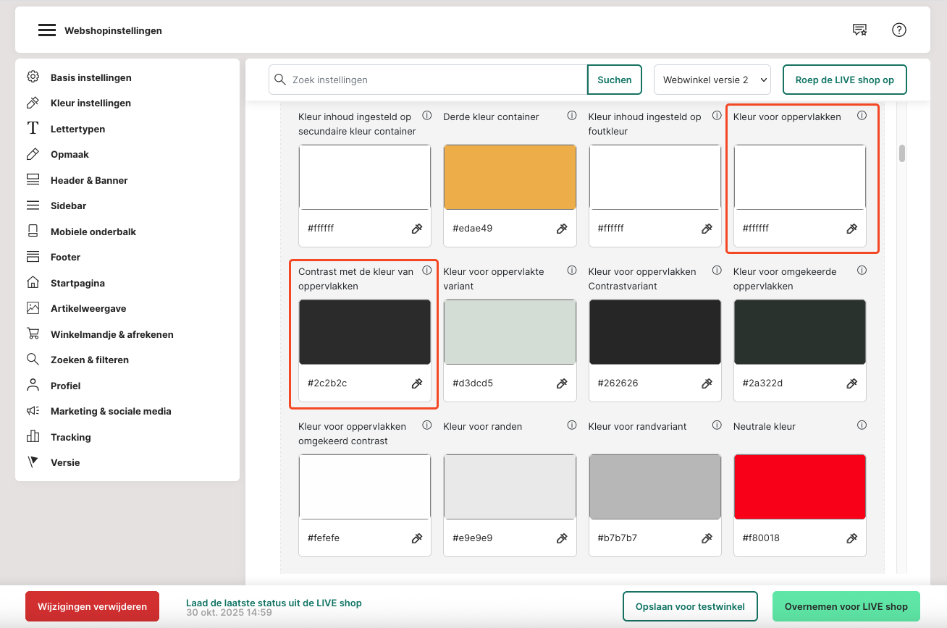
Task: Click the eyedropper icon for color #f80018
Action: point(851,538)
